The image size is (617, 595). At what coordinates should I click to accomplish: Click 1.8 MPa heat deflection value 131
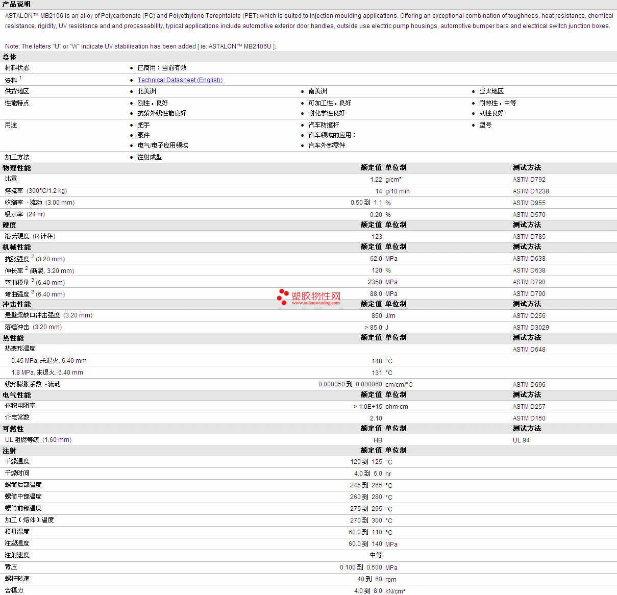[377, 373]
